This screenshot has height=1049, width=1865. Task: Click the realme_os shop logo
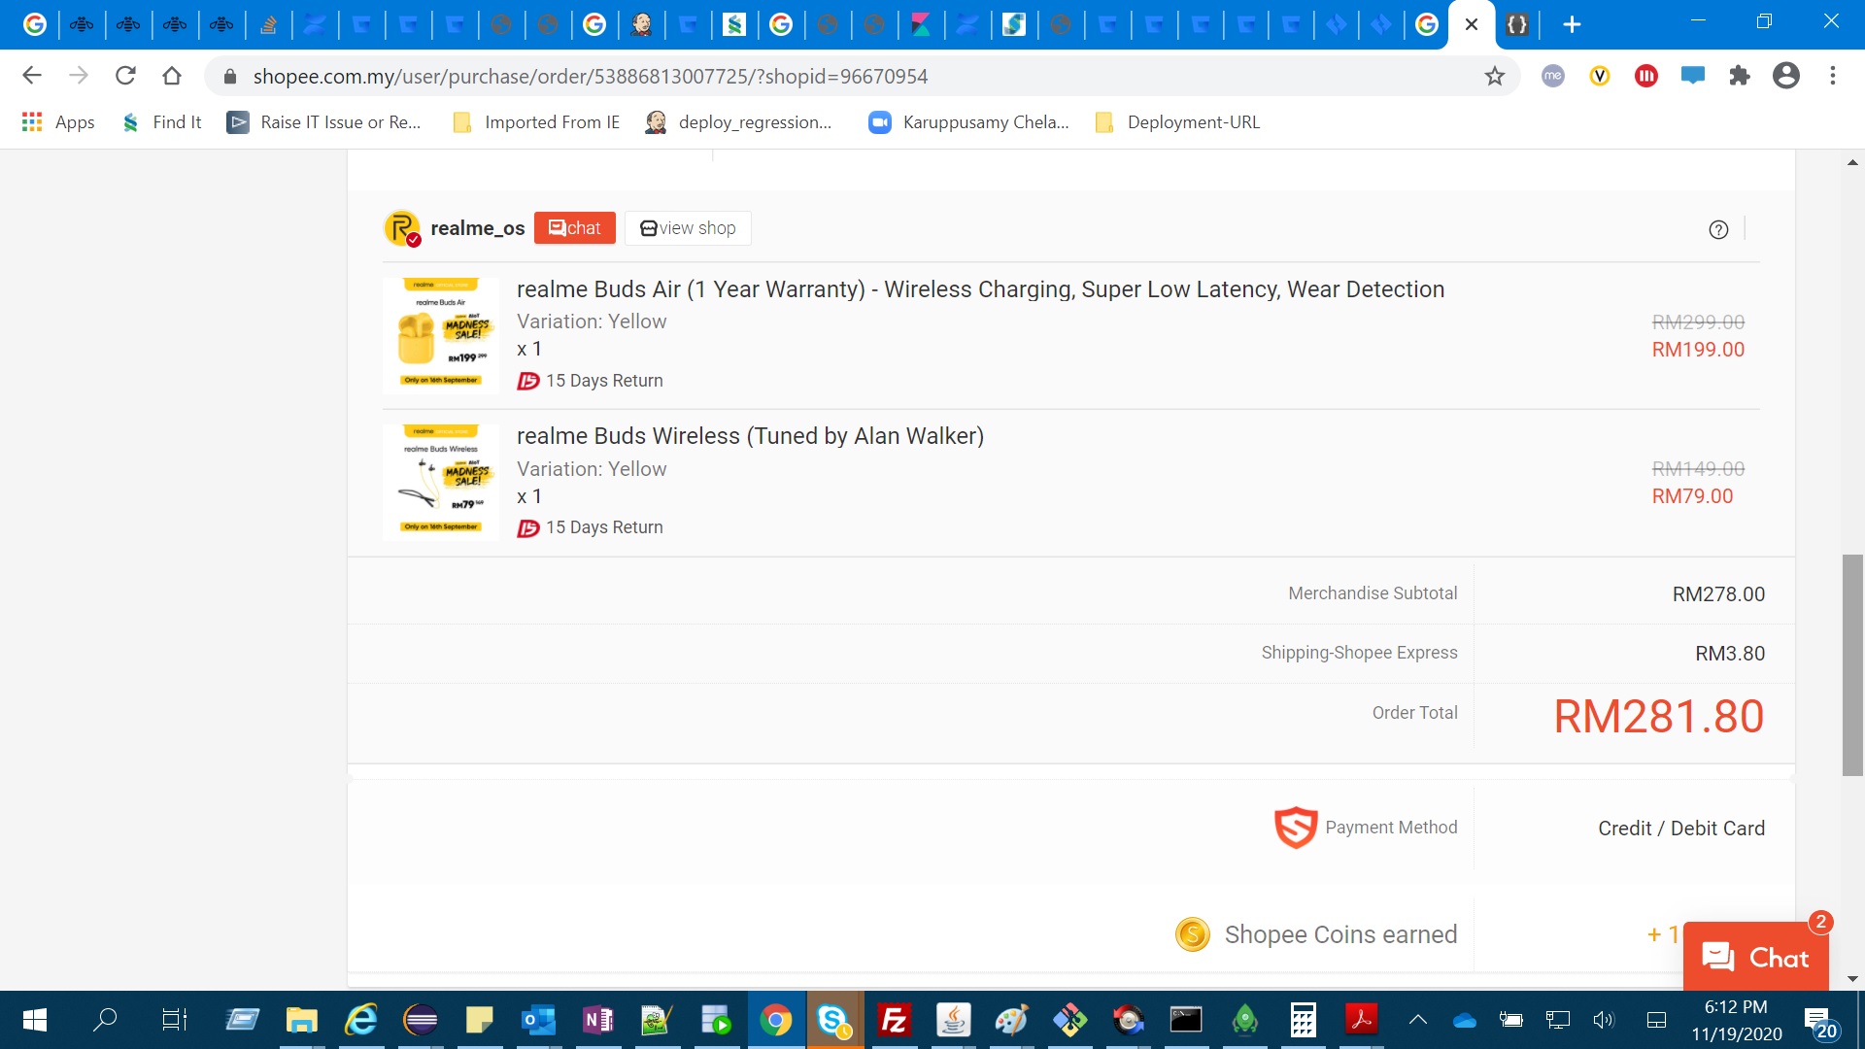click(x=402, y=228)
